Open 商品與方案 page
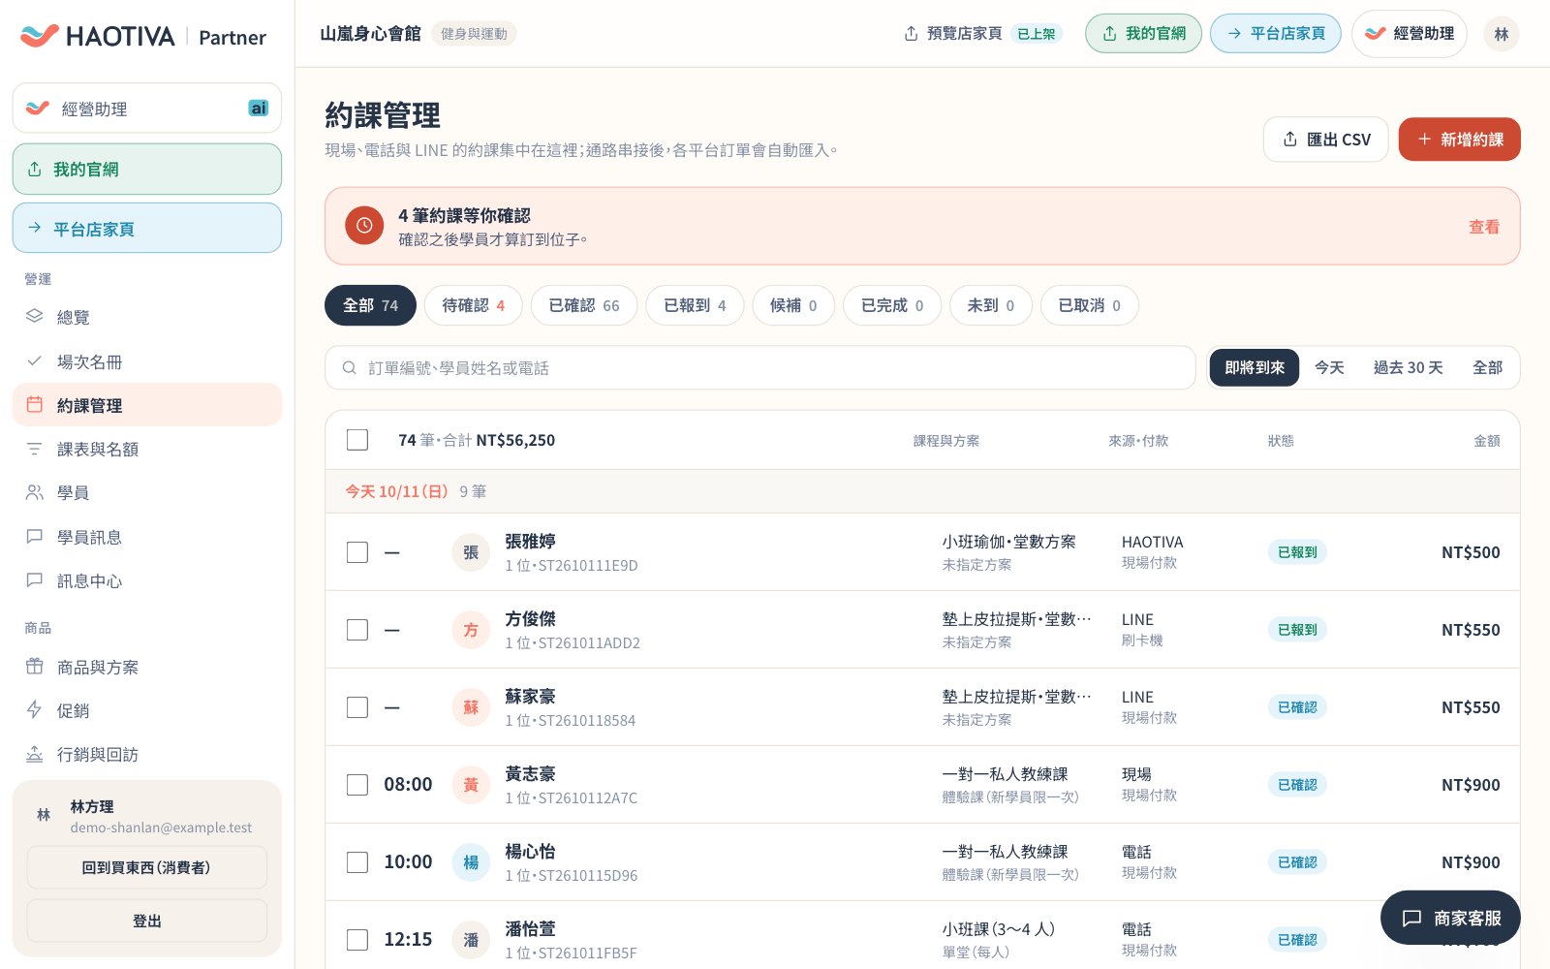The width and height of the screenshot is (1550, 969). click(x=147, y=667)
